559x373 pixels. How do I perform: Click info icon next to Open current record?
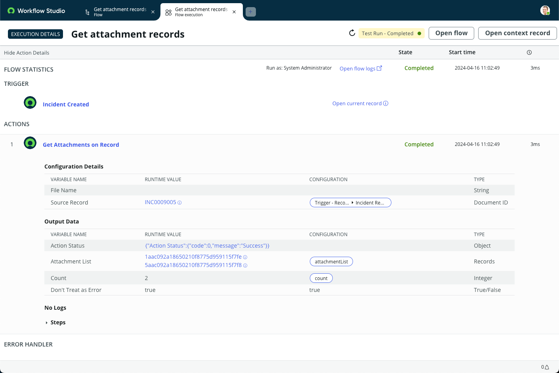click(x=385, y=103)
